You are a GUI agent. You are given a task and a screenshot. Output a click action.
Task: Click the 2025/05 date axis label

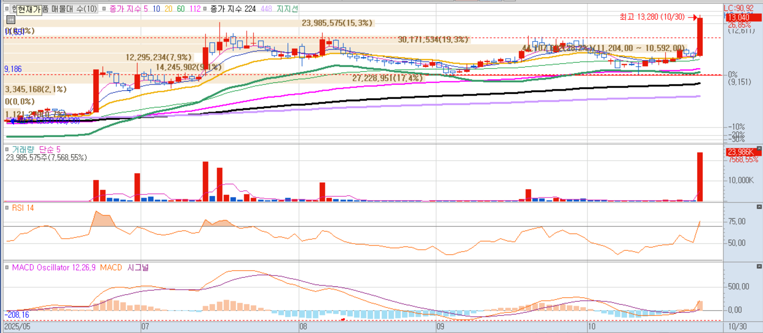[x=17, y=327]
